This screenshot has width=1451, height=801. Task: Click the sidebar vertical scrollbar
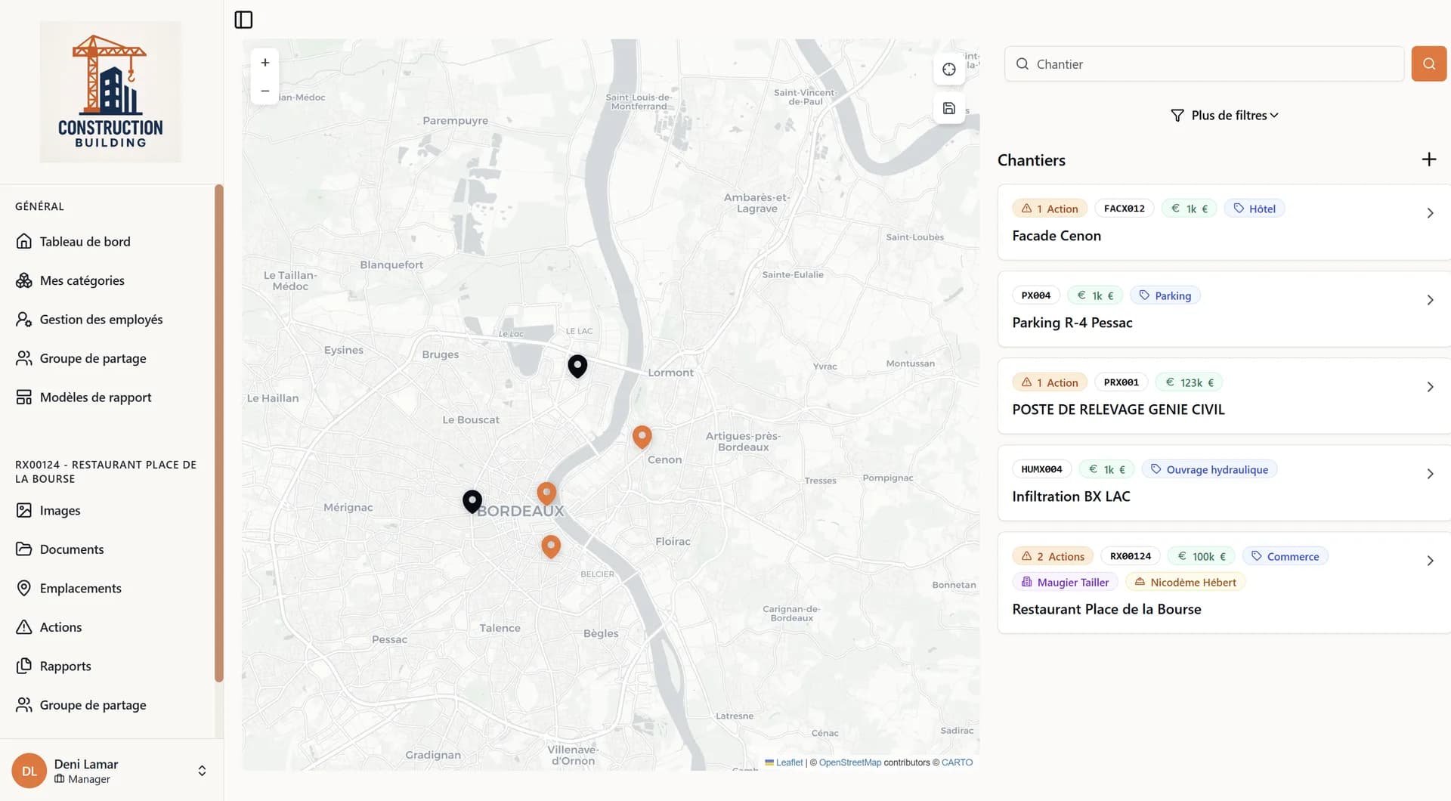219,433
